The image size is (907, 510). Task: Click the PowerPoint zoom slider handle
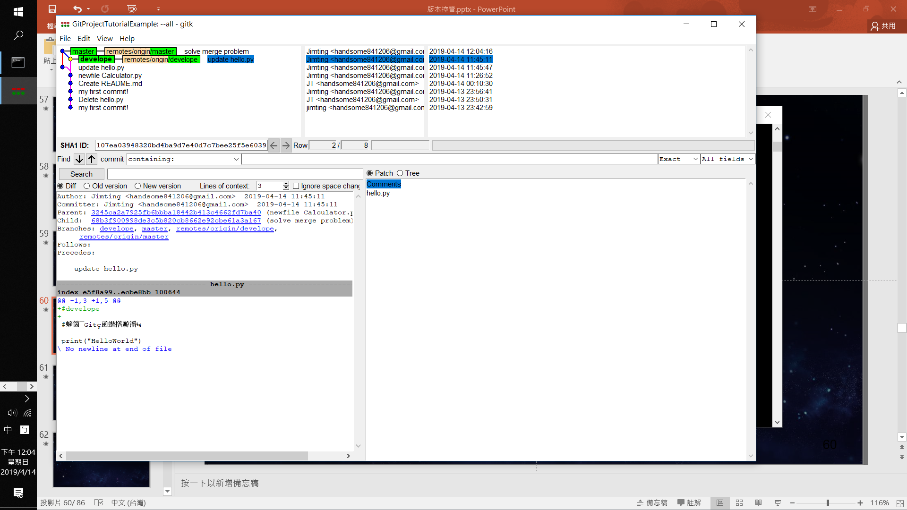coord(828,503)
